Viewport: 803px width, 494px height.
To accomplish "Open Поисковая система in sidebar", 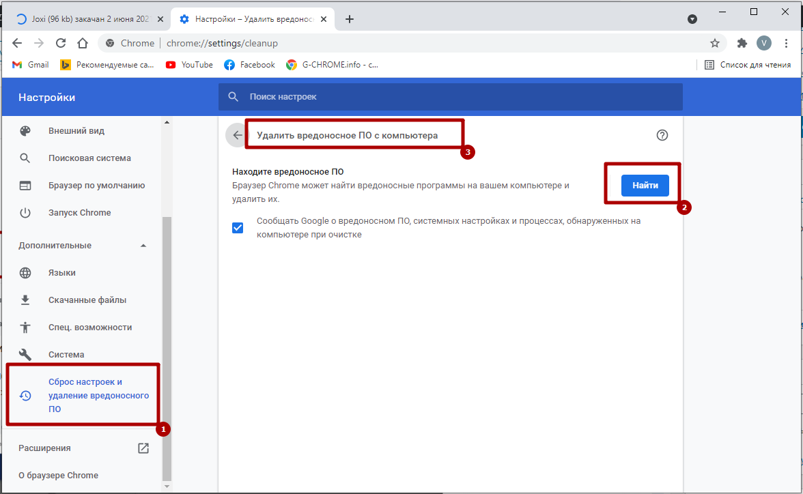I will click(x=89, y=158).
